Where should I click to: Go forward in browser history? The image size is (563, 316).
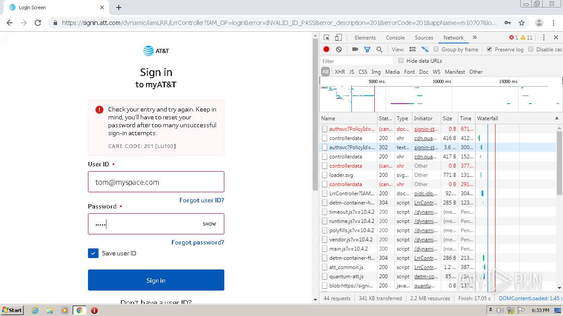tap(24, 23)
